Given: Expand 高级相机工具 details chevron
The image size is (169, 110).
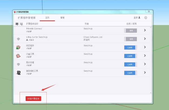Looking at the screenshot, I should (x=145, y=72).
